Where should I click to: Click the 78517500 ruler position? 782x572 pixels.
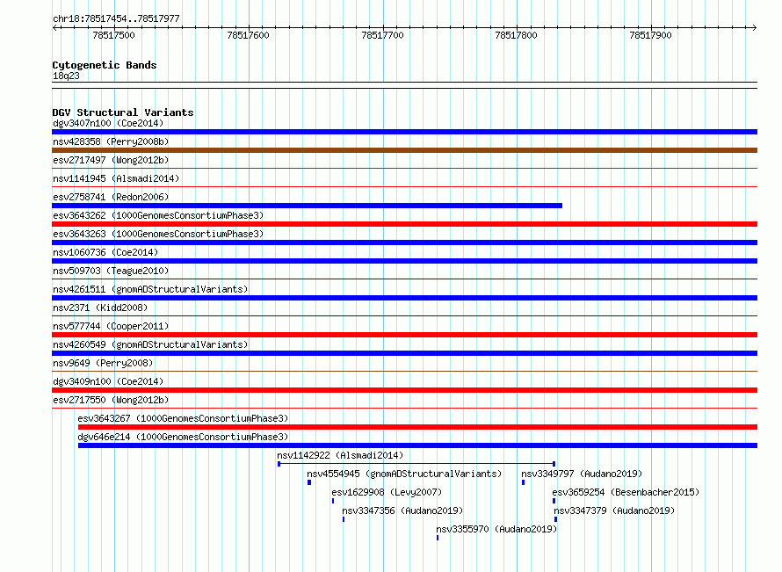(x=113, y=35)
